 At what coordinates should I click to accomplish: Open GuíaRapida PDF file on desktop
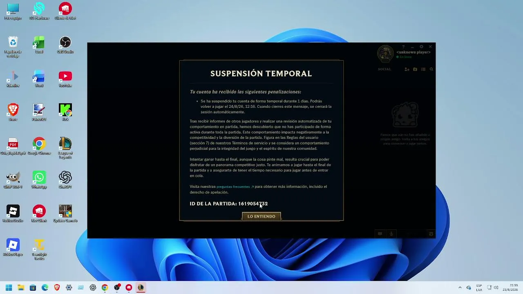tap(13, 146)
